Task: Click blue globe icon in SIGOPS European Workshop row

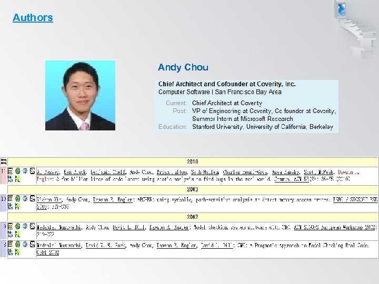Action: click(25, 226)
